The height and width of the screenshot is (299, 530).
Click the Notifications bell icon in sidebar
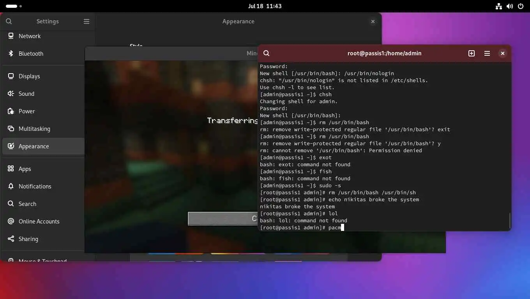[x=11, y=186]
